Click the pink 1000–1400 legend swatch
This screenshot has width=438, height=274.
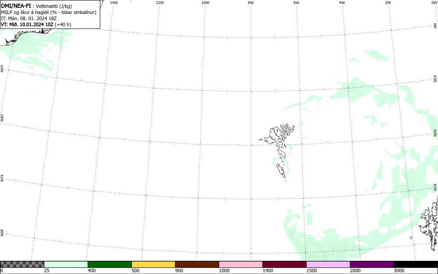tap(241, 264)
